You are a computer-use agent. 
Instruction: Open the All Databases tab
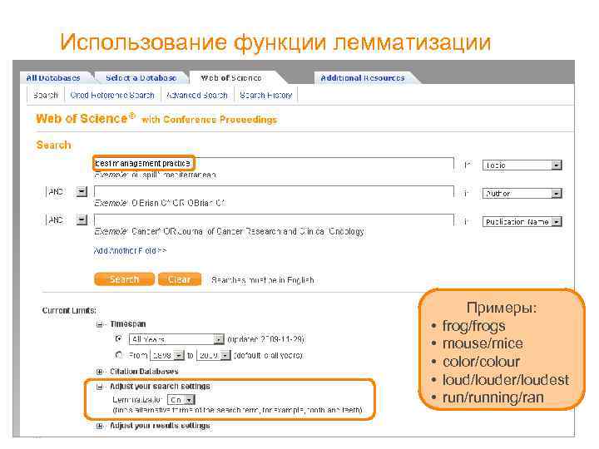coord(53,78)
